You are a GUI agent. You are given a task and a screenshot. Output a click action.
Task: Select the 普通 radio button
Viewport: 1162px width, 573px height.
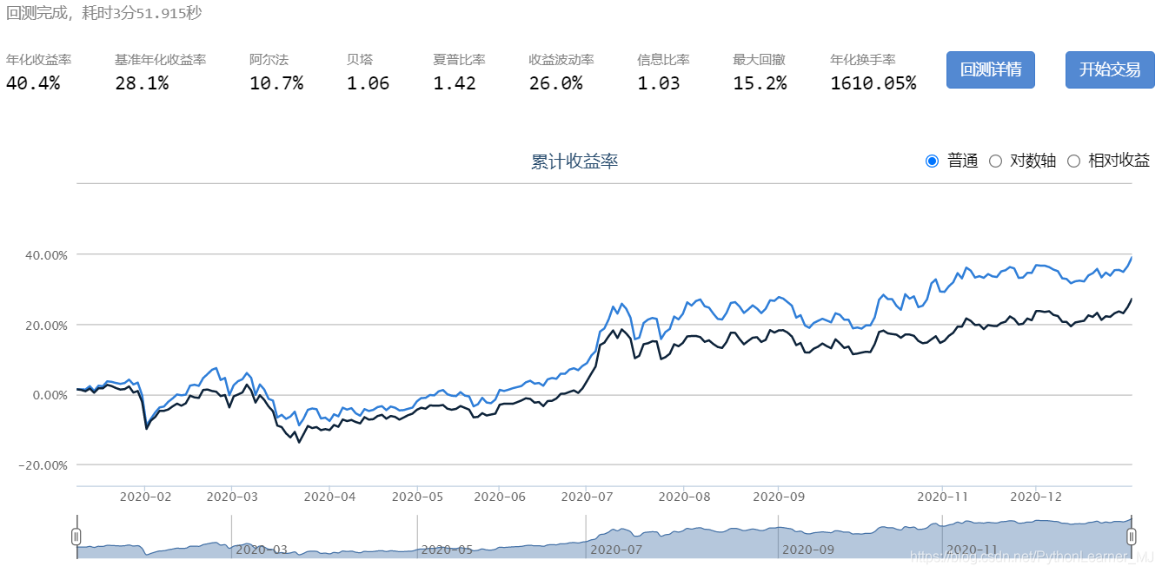pos(933,161)
